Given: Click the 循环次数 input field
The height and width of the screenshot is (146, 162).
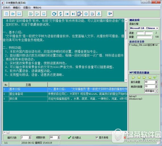Looking at the screenshot, I should click(x=25, y=137).
